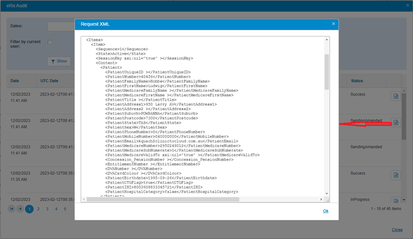Click PatientPostcode 7300 XML line
The image size is (413, 239).
click(151, 118)
